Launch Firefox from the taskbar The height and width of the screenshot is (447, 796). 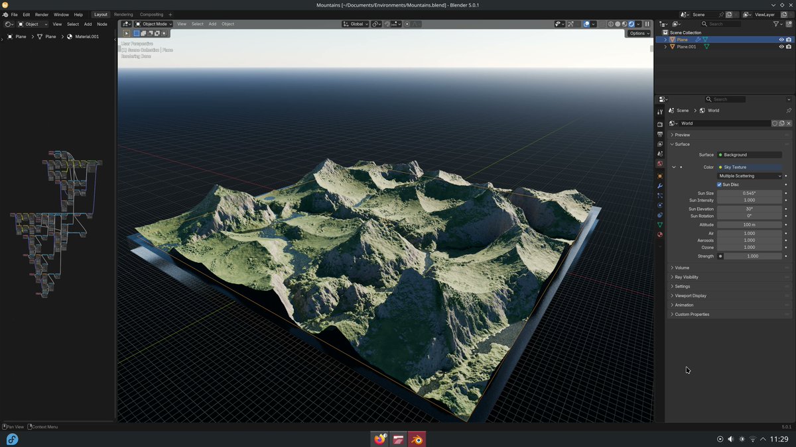pyautogui.click(x=380, y=438)
